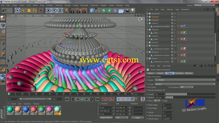The height and width of the screenshot is (123, 219).
Task: Open the floor environment icon
Action: click(121, 10)
